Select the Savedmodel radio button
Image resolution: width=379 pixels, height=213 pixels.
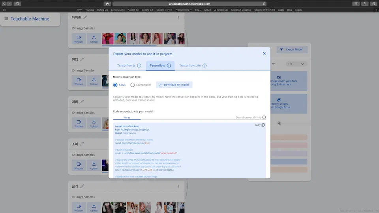[133, 85]
